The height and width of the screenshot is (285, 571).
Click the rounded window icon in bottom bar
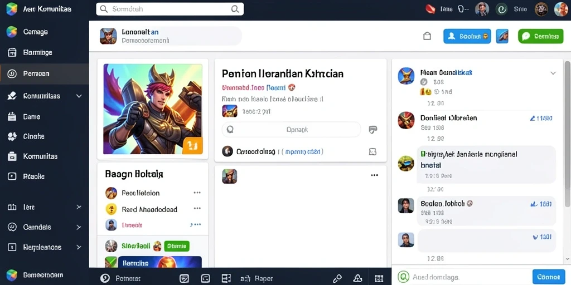(205, 278)
